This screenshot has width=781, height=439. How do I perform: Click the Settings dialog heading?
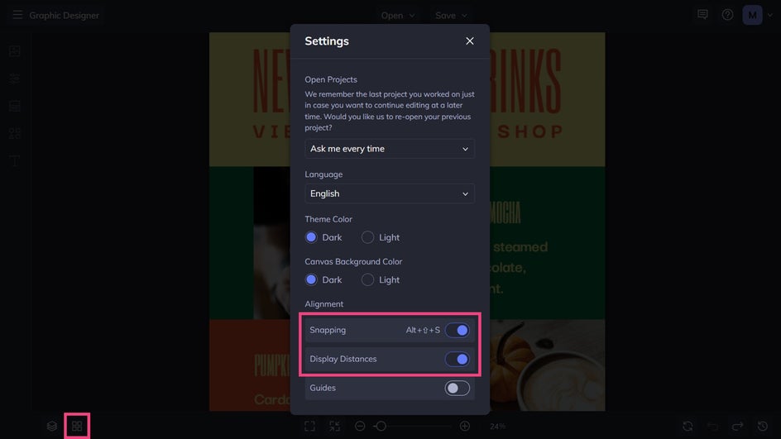327,41
